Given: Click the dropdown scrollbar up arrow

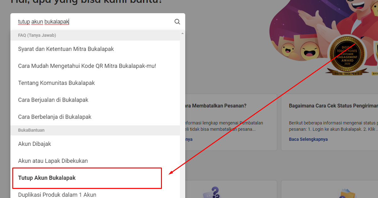Looking at the screenshot, I should (182, 33).
